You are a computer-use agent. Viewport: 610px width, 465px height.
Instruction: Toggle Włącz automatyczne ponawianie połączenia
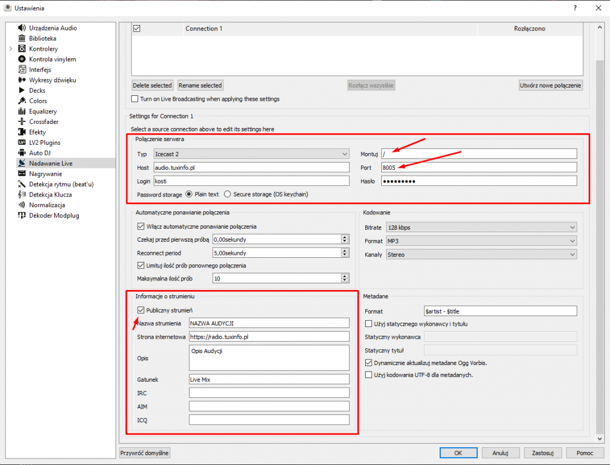pyautogui.click(x=141, y=226)
